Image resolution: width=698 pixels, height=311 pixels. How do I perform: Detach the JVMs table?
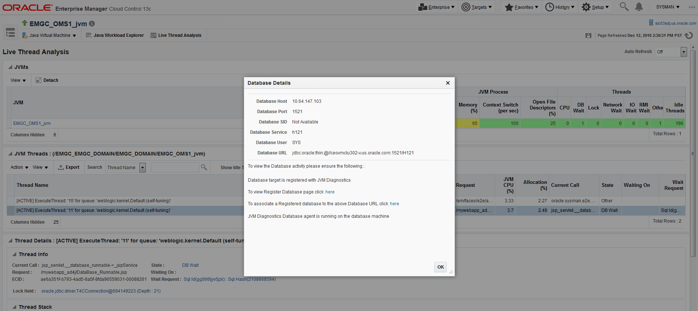click(x=47, y=80)
